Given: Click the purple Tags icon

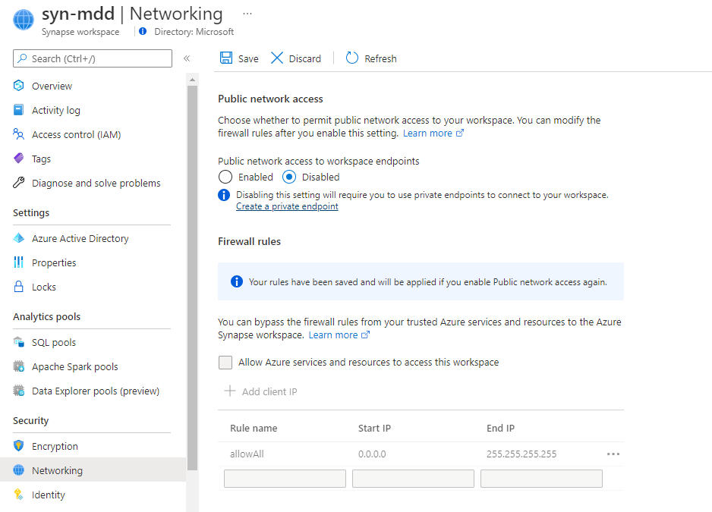Looking at the screenshot, I should point(19,159).
